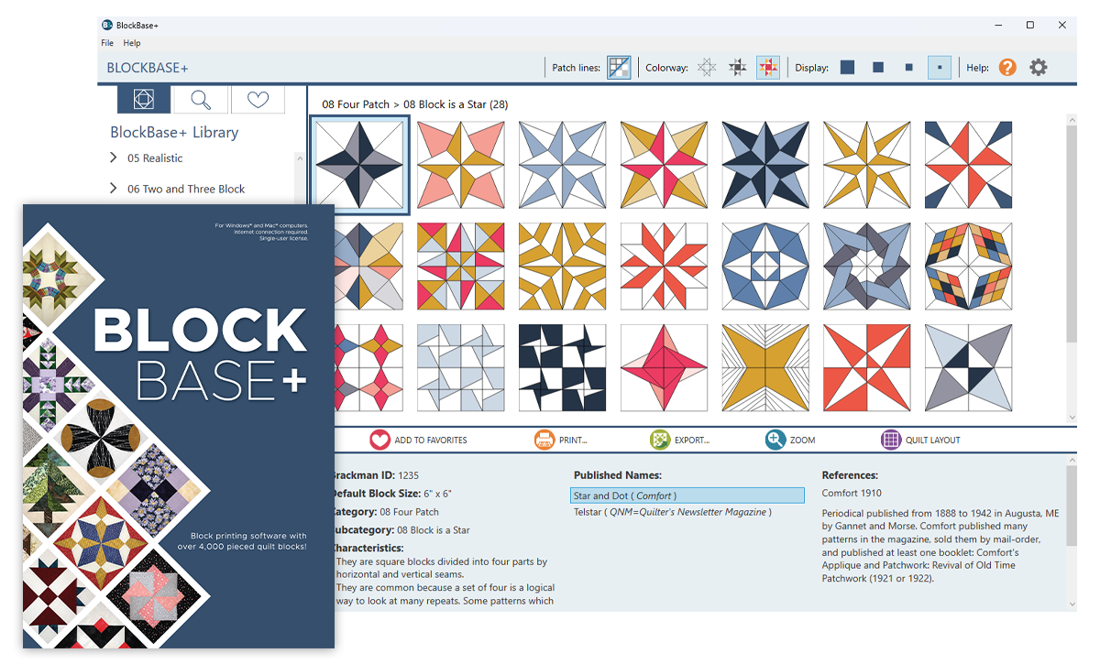Select the multicolor pinwheel grid block in row two
Screen dimensions: 1100x664
pos(461,267)
